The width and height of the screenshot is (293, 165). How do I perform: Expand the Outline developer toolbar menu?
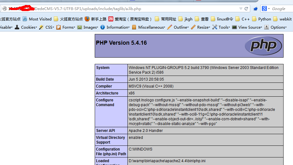pos(181,27)
